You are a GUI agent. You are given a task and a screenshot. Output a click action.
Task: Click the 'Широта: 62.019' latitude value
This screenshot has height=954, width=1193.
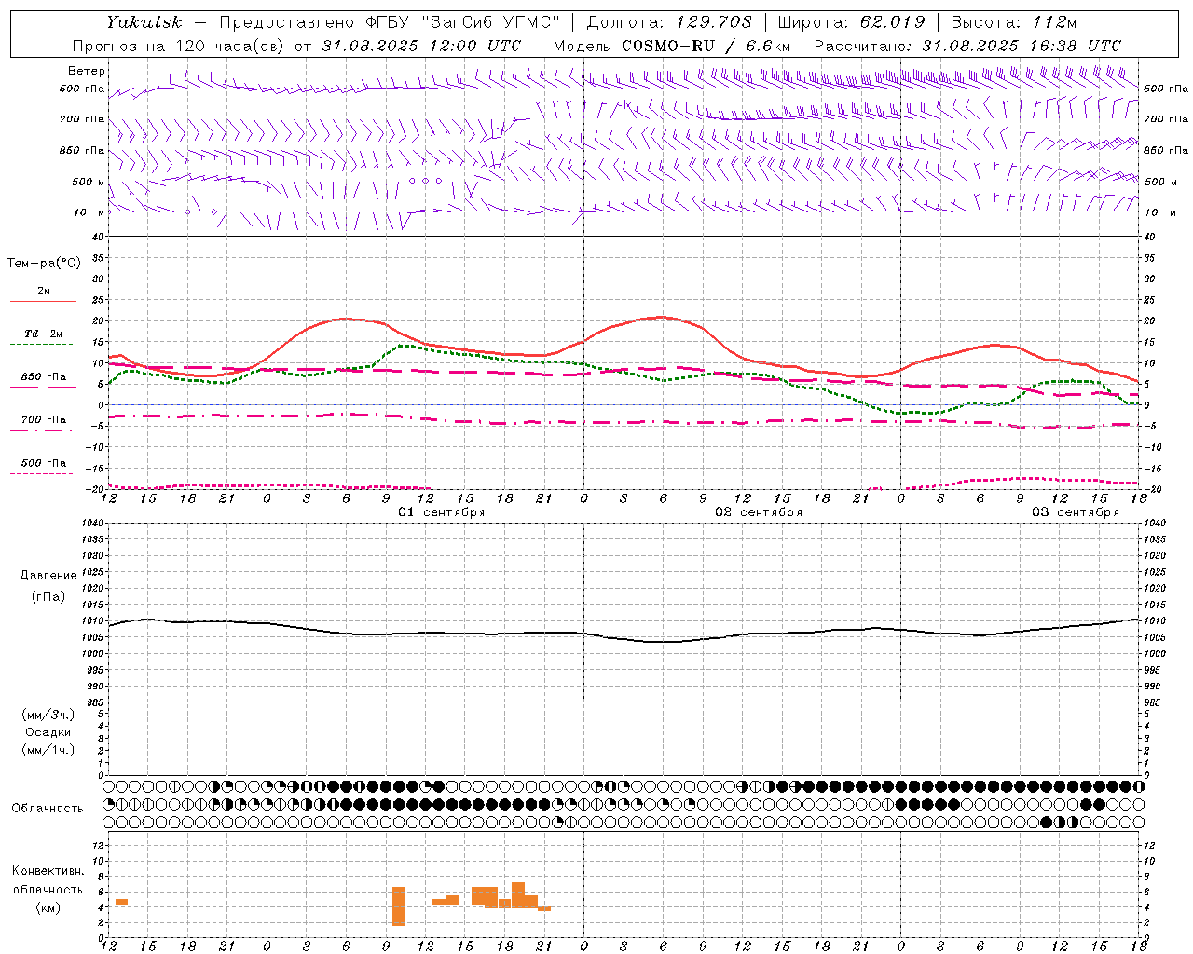coord(851,22)
